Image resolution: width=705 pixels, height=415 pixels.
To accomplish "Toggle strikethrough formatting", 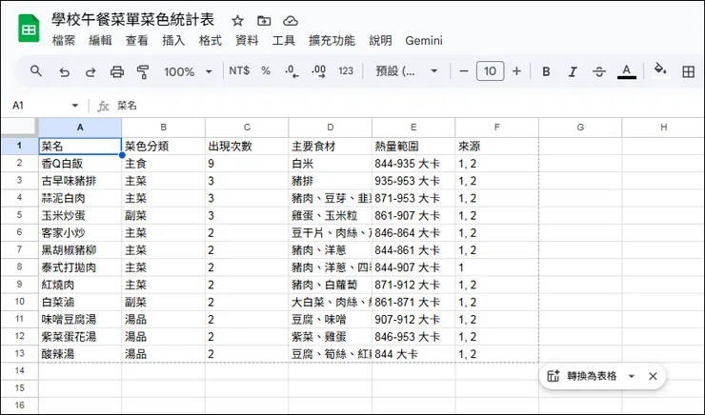I will (599, 71).
